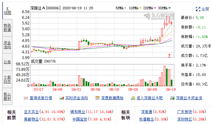Click the 总市值 value 80.3亿

[202, 84]
